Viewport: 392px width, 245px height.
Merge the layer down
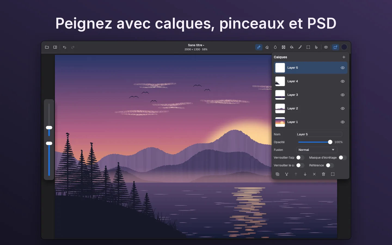coord(287,174)
